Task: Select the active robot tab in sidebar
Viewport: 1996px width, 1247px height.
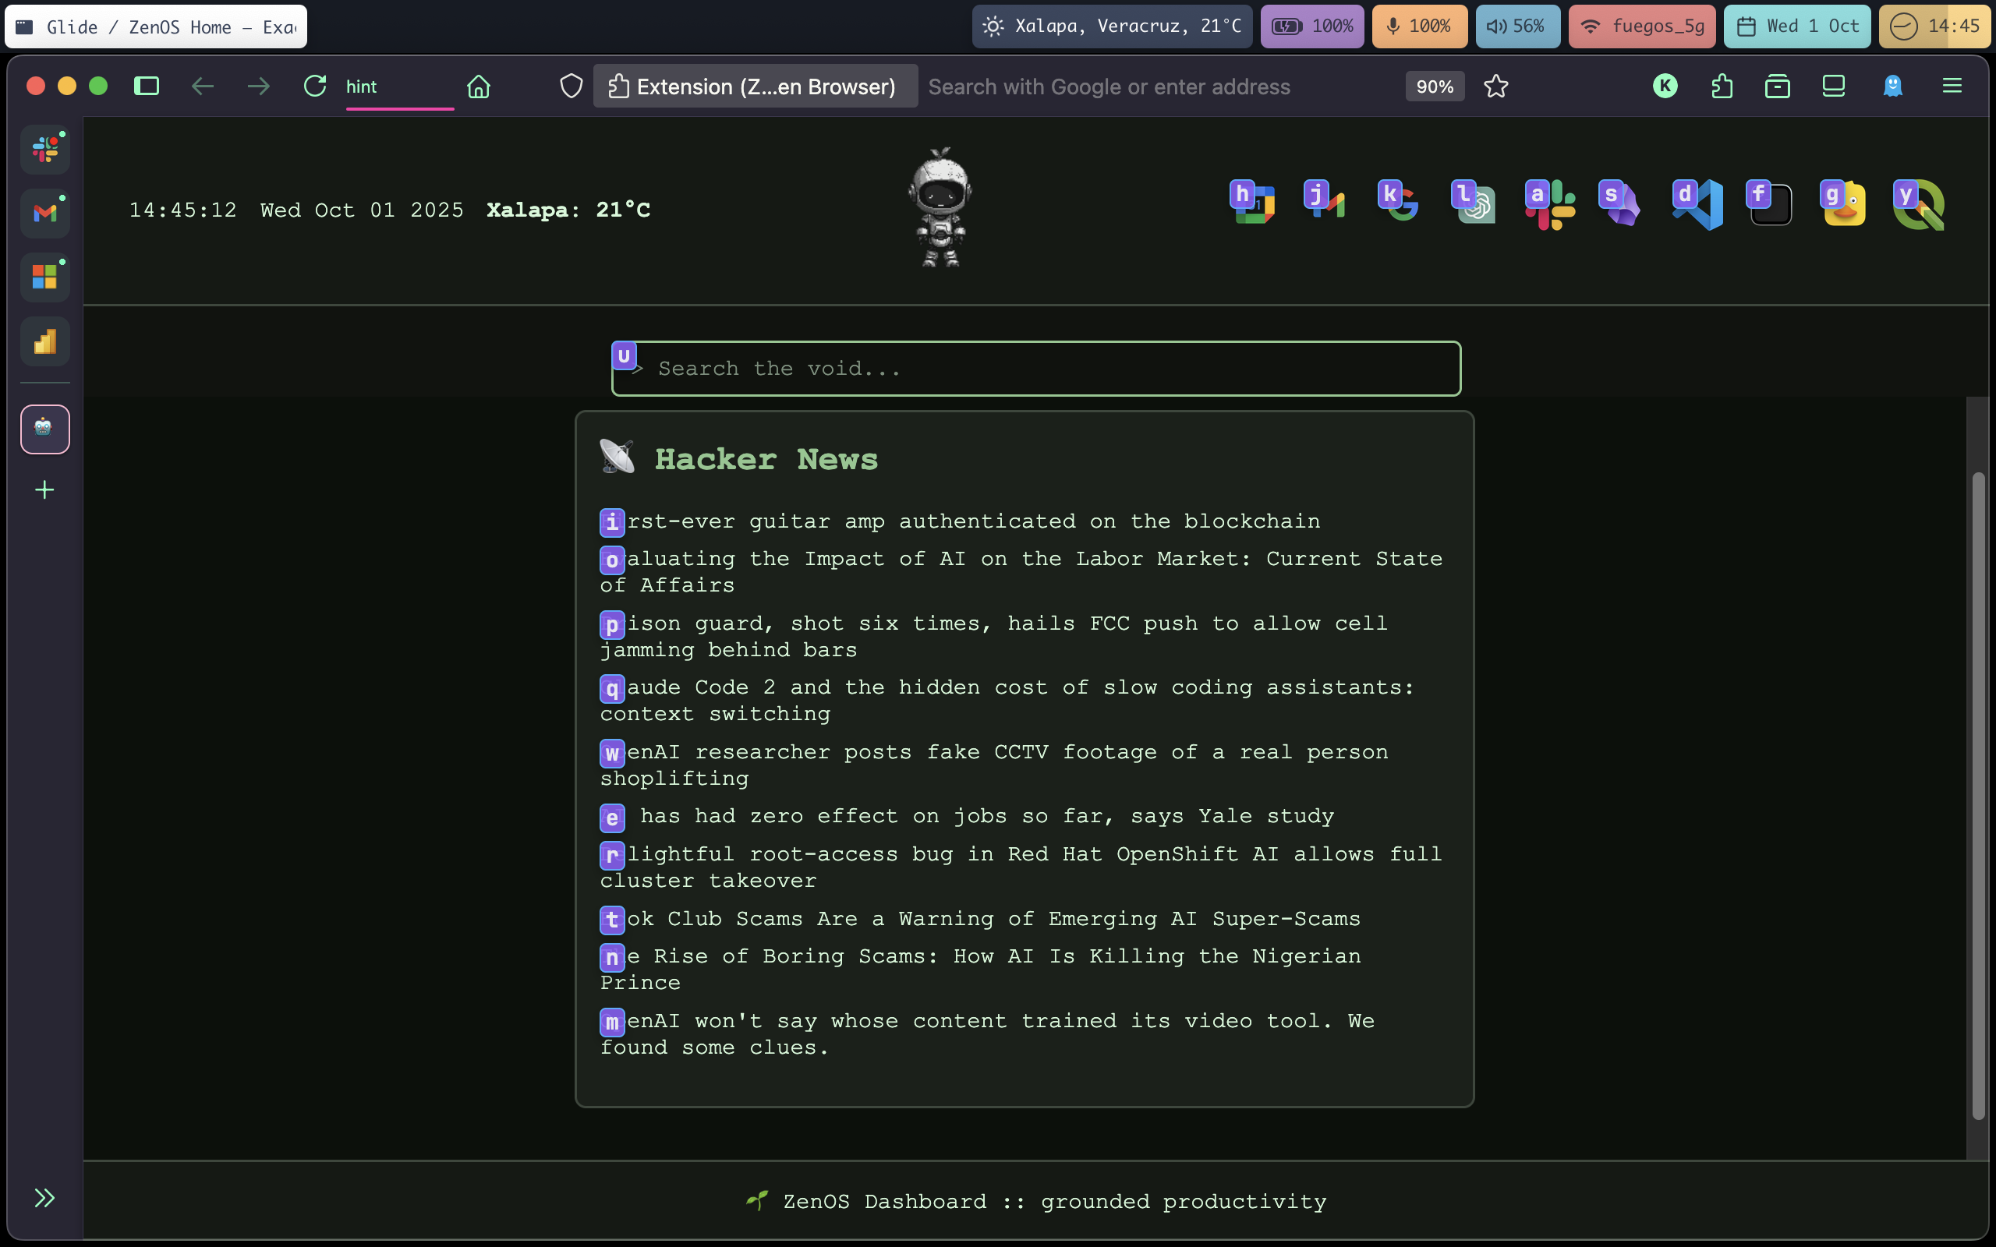Action: [x=44, y=429]
